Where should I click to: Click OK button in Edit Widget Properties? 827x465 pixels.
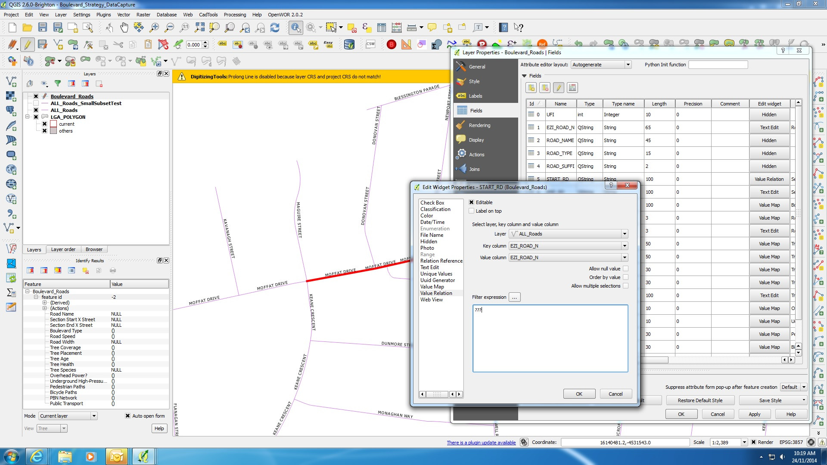[x=579, y=394]
